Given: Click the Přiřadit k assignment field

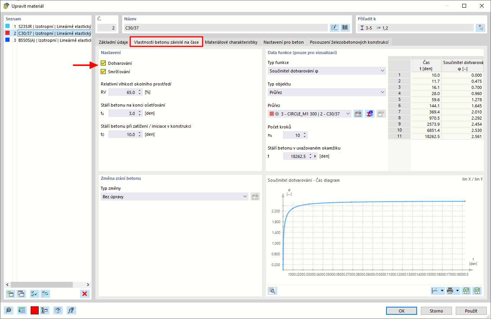Looking at the screenshot, I should point(416,28).
